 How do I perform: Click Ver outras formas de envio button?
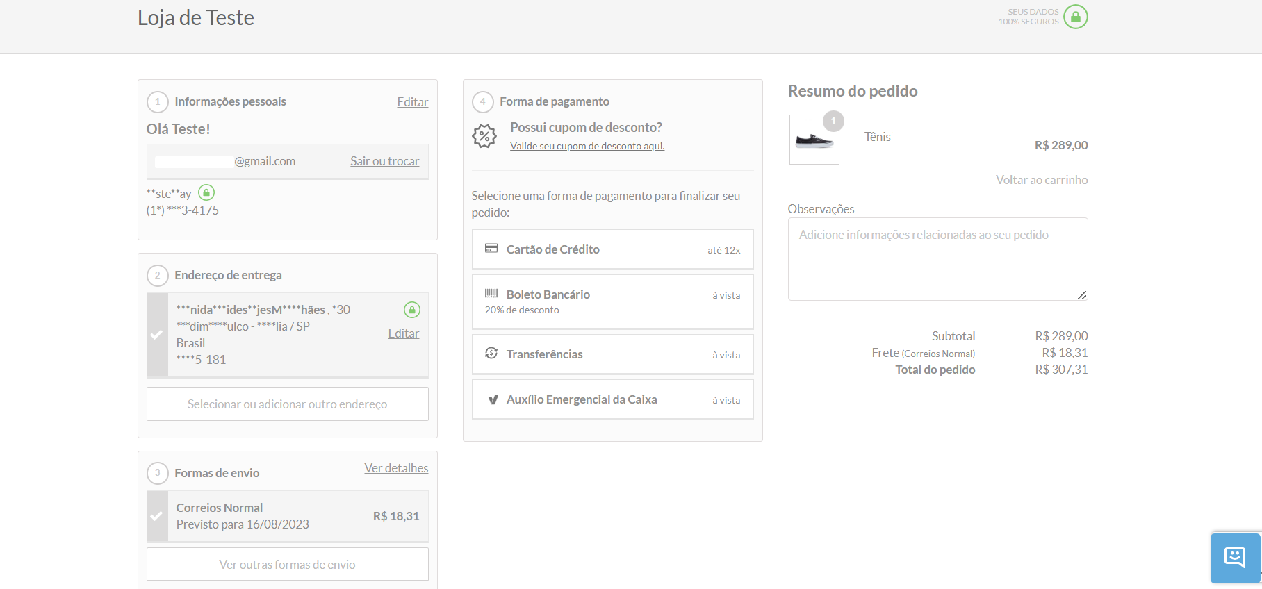click(288, 564)
